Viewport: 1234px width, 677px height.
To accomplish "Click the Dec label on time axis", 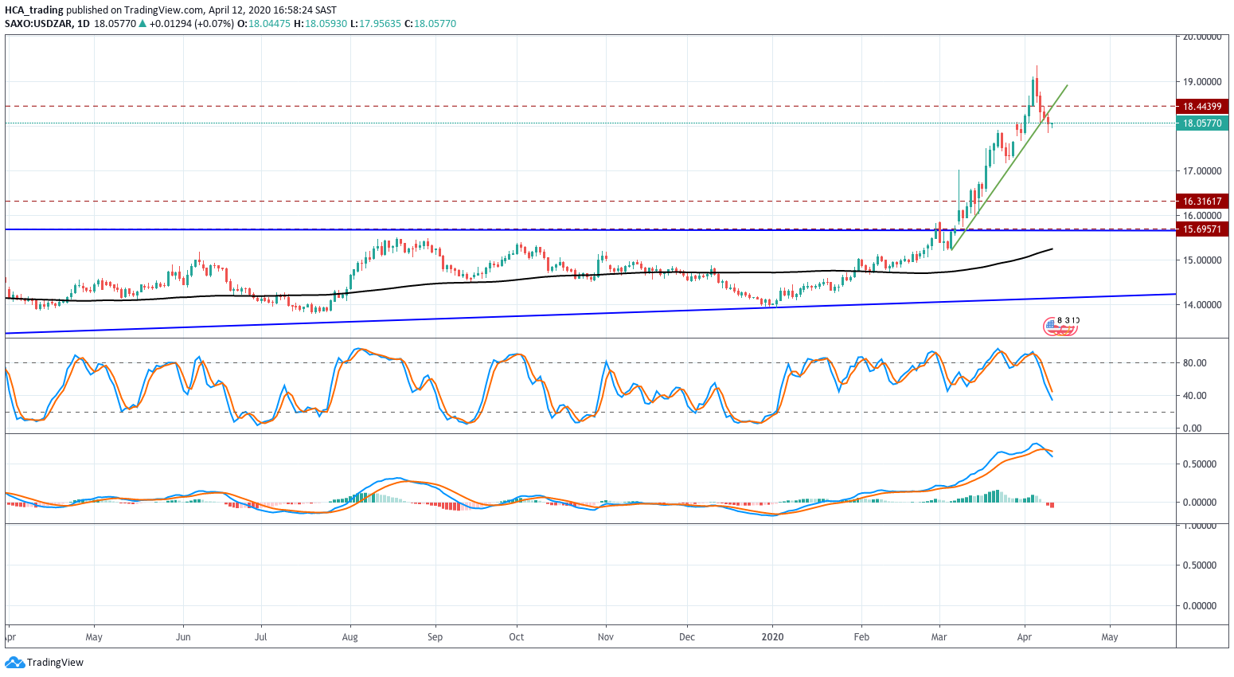I will pyautogui.click(x=687, y=637).
